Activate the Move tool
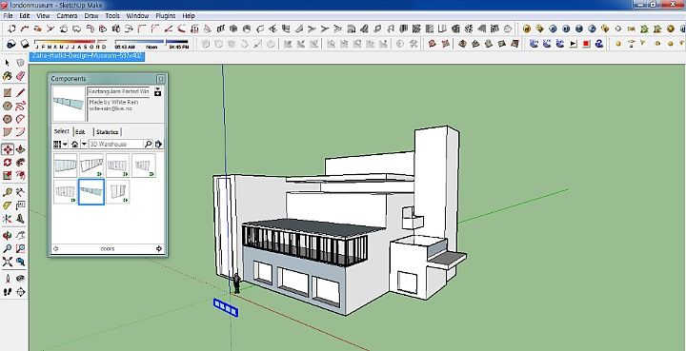The image size is (686, 351). click(8, 149)
